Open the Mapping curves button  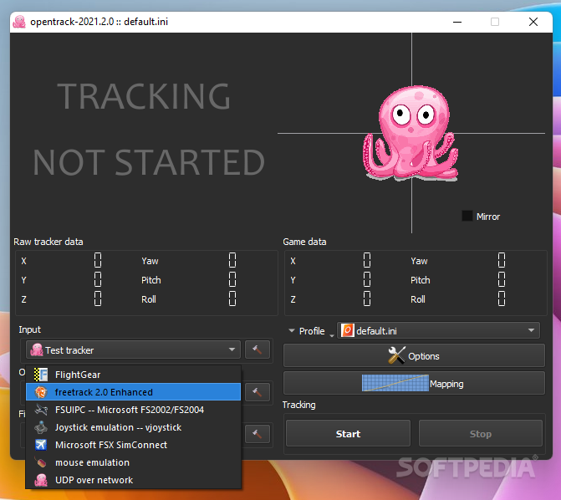pyautogui.click(x=414, y=383)
